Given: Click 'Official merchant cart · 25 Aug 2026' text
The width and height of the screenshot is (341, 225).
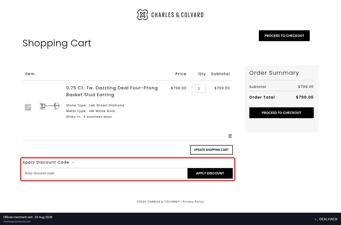Looking at the screenshot, I should 28,217.
